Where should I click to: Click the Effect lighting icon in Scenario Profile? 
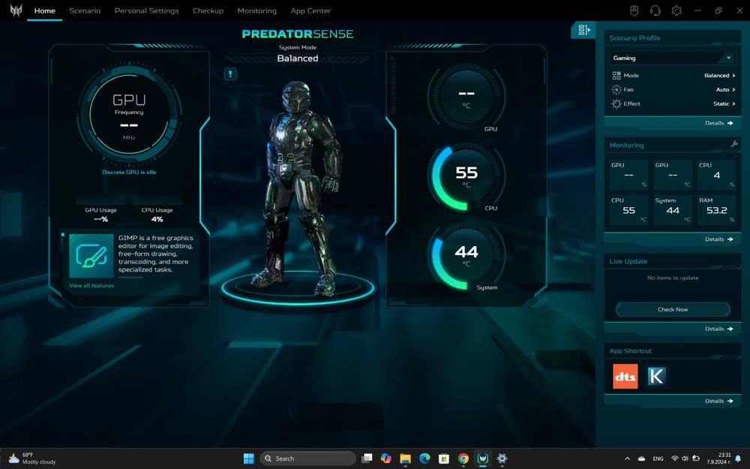[616, 104]
